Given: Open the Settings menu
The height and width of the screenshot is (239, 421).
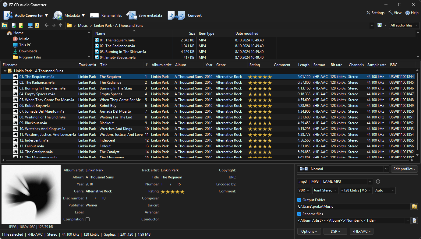Looking at the screenshot, I should (x=375, y=13).
